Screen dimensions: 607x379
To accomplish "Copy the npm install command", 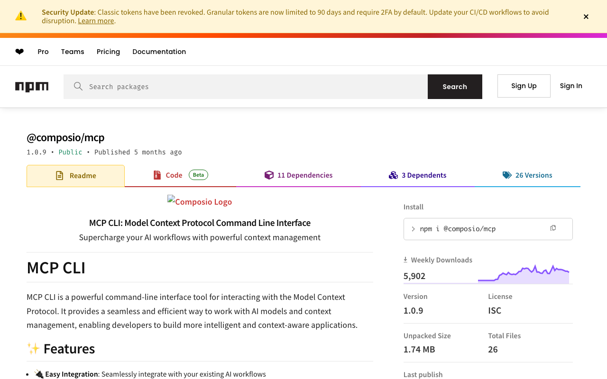I will [x=553, y=228].
